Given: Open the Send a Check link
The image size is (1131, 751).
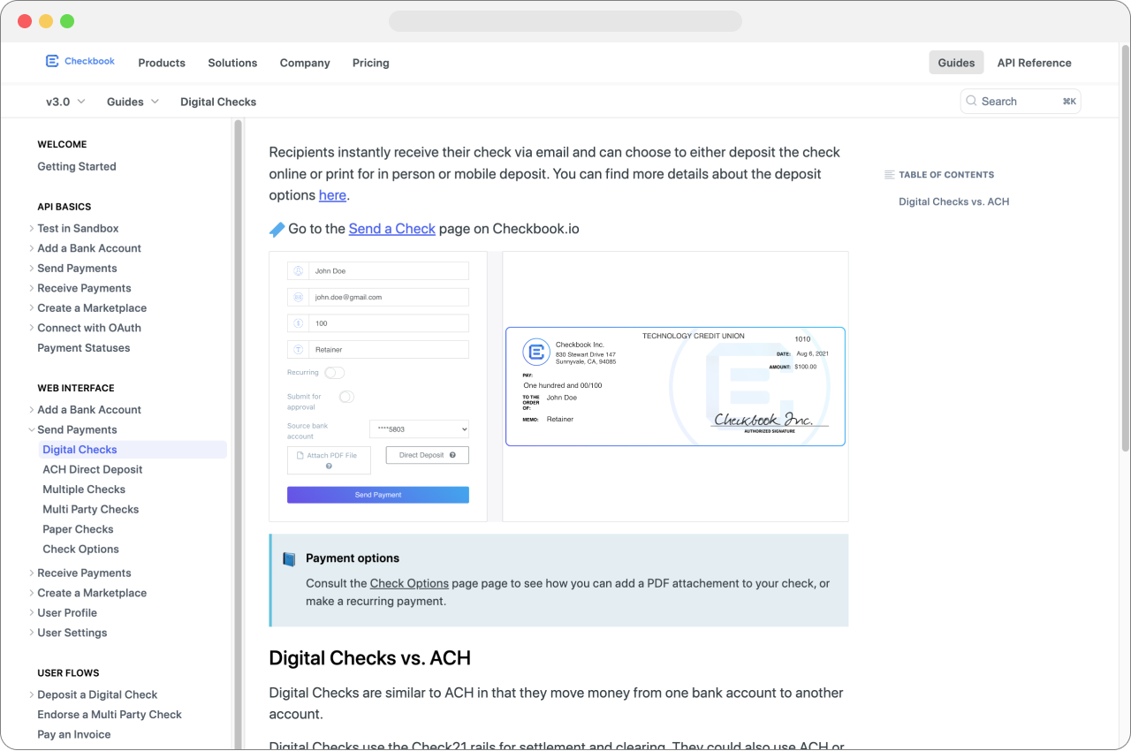Looking at the screenshot, I should [x=392, y=229].
